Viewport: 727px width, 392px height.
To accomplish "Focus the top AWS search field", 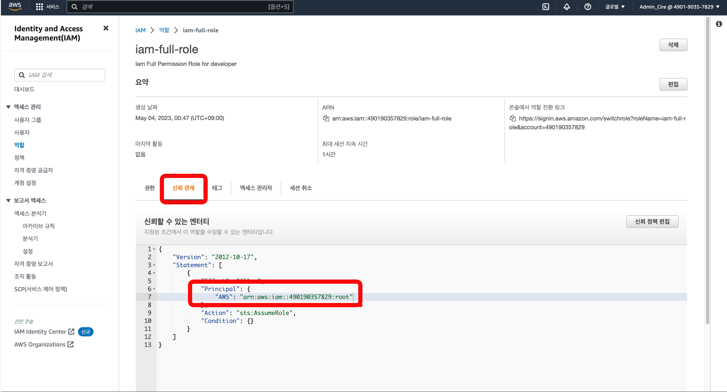I will (180, 7).
